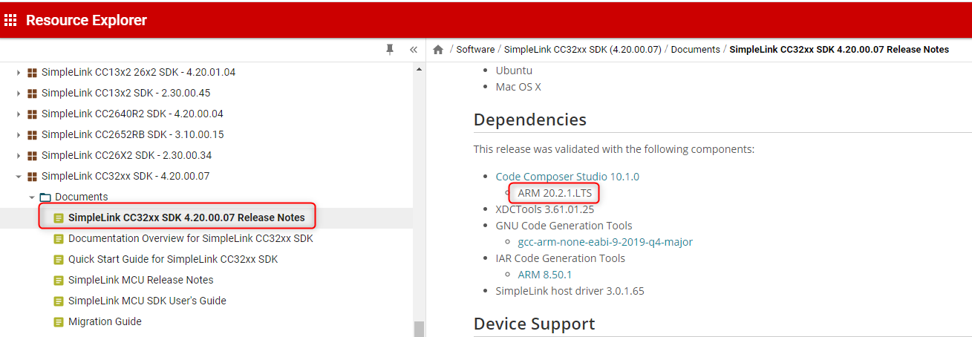The height and width of the screenshot is (337, 972).
Task: Click GNU Code Generation Tools text
Action: (564, 226)
